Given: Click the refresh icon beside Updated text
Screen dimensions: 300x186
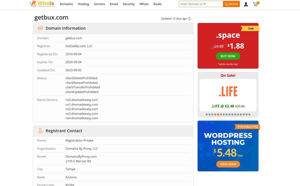Looking at the screenshot, I should (189, 19).
